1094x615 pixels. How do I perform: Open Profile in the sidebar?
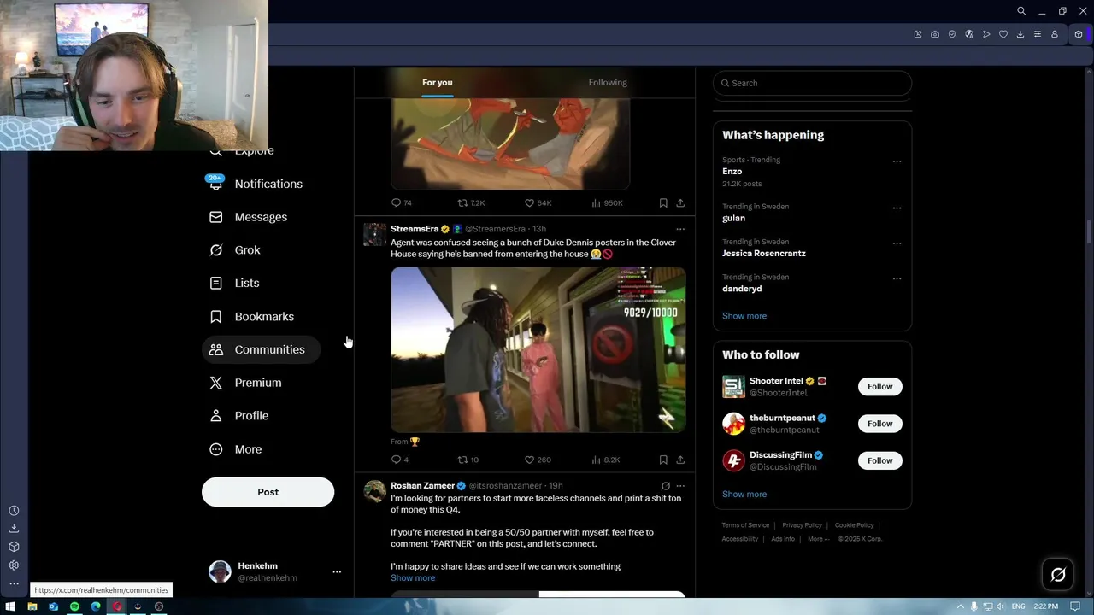239,416
